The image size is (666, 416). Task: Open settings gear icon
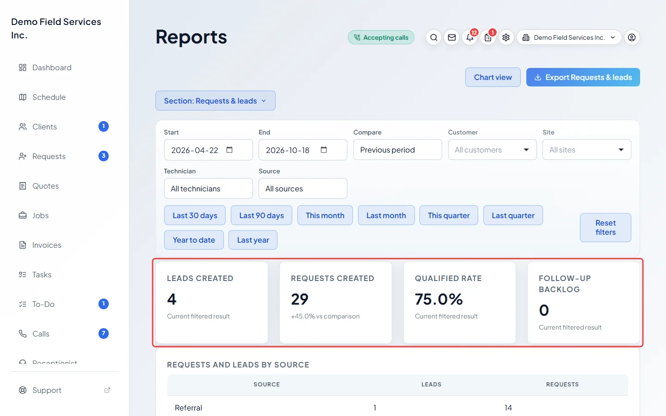coord(506,37)
